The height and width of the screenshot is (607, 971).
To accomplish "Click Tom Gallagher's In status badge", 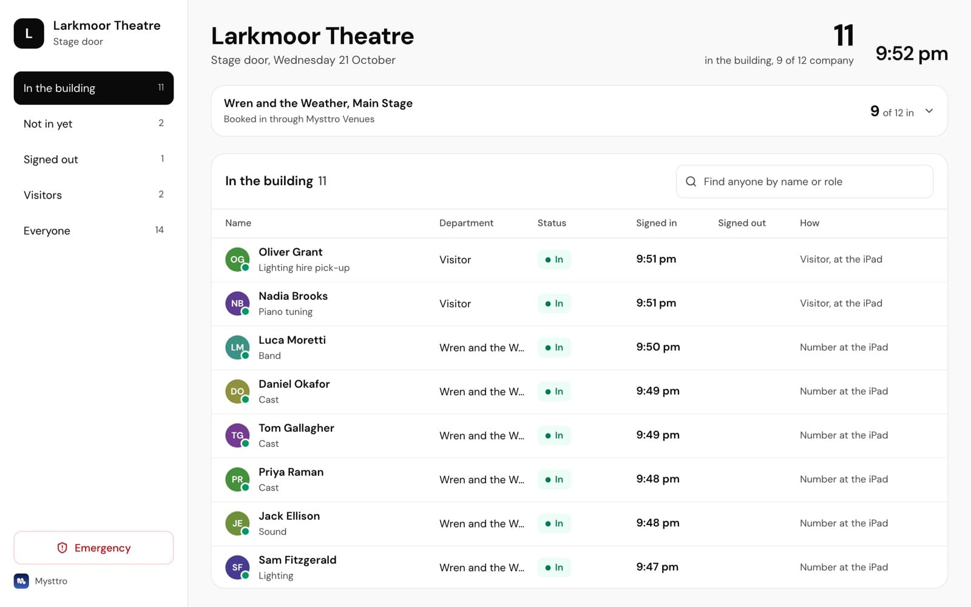I will [x=554, y=435].
